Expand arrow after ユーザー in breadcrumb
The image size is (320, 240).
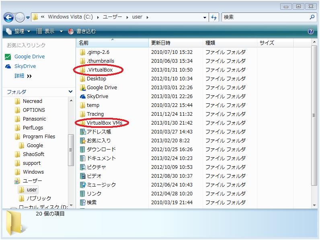[x=127, y=18]
